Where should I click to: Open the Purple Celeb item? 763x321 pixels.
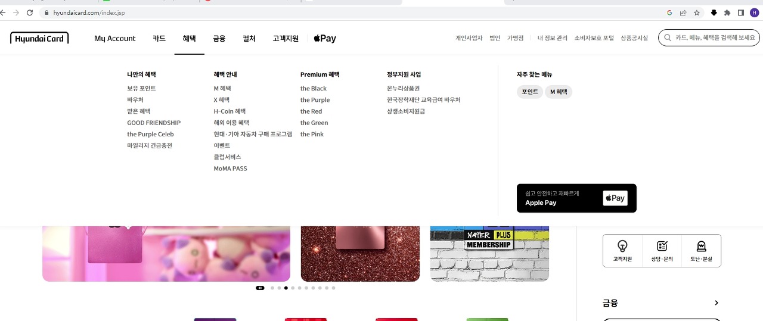(150, 134)
